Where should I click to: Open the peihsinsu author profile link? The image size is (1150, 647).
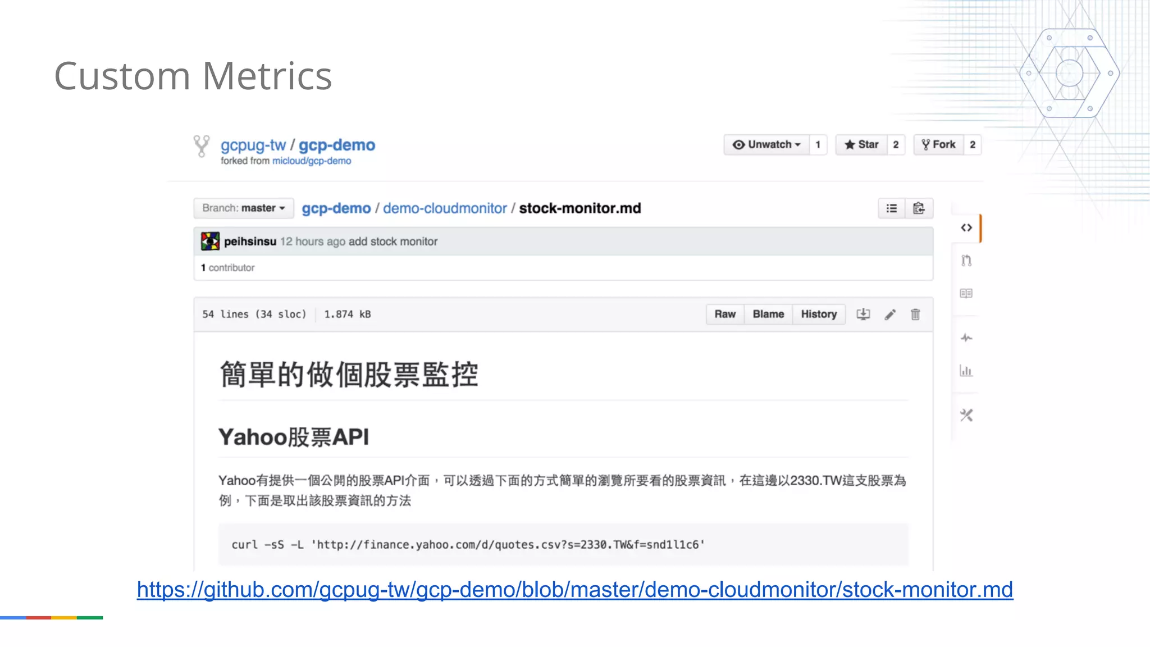tap(250, 242)
